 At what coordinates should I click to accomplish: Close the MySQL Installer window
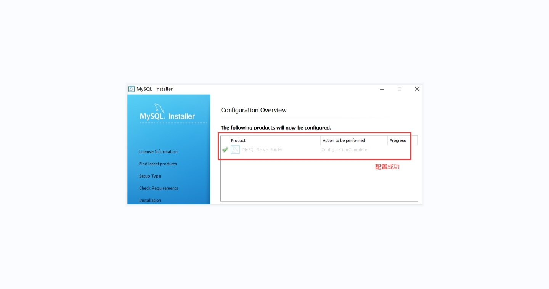[417, 89]
